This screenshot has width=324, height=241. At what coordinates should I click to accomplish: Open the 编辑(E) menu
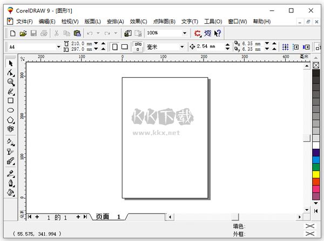click(47, 22)
